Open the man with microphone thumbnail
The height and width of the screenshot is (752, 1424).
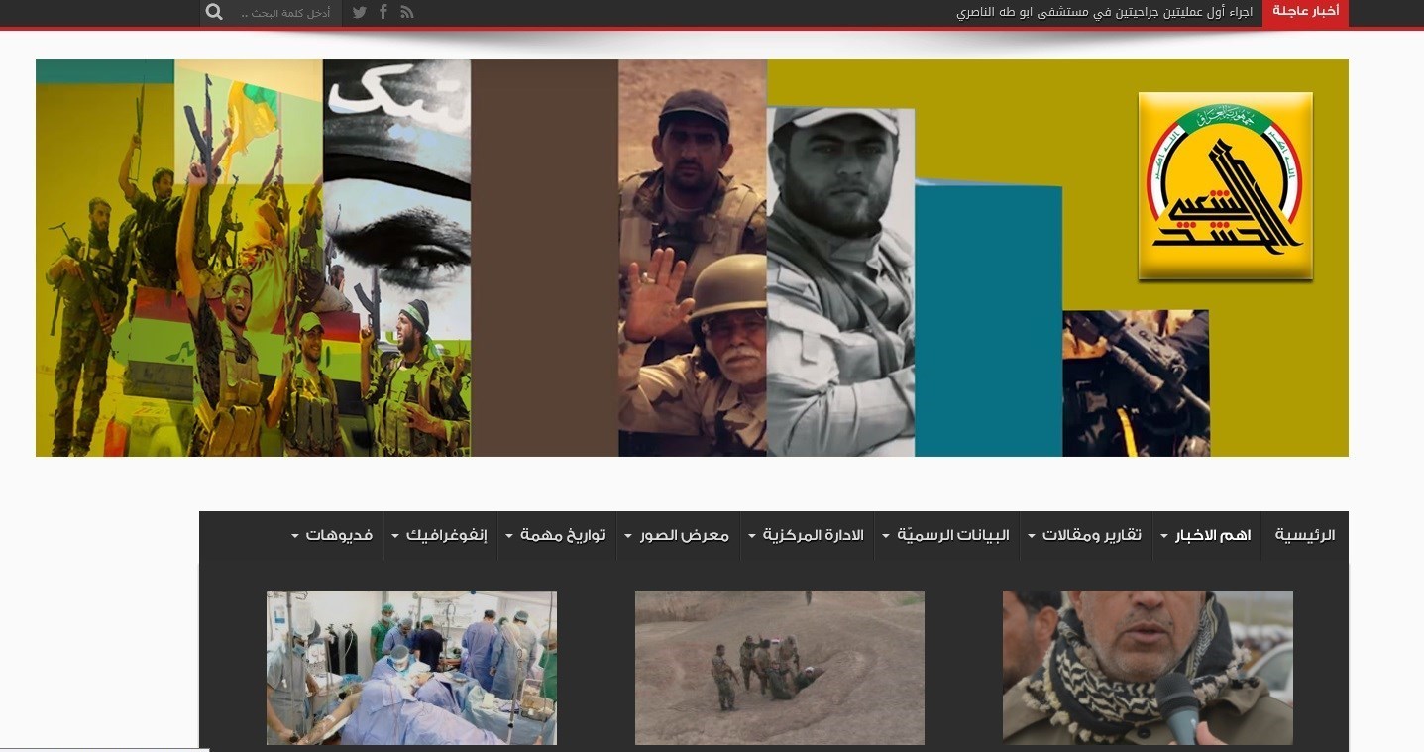[x=1148, y=667]
